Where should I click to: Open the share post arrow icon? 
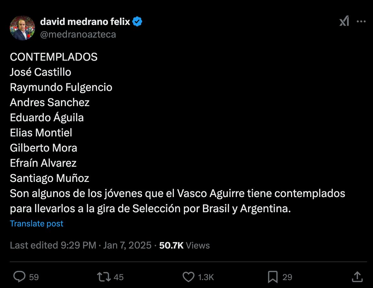pos(357,277)
